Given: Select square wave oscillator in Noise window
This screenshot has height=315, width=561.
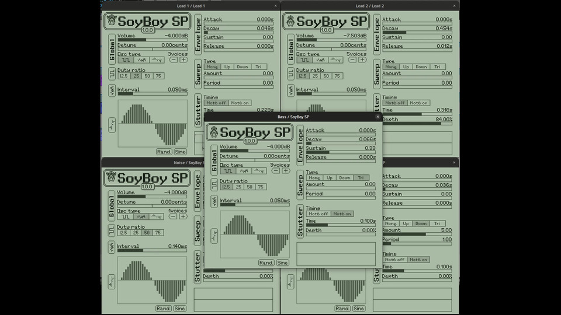Looking at the screenshot, I should coord(125,217).
